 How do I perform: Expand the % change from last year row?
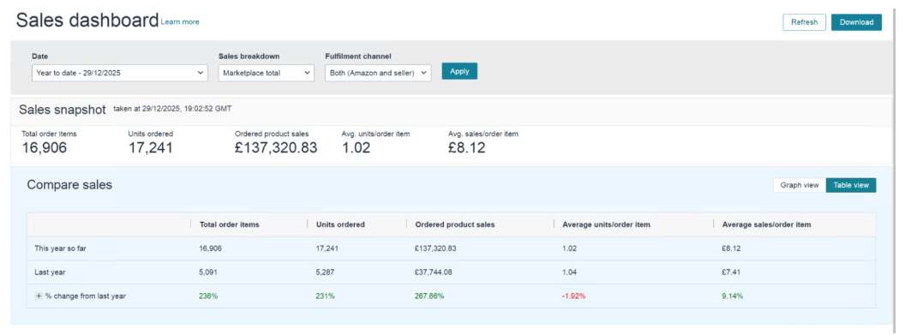(39, 296)
